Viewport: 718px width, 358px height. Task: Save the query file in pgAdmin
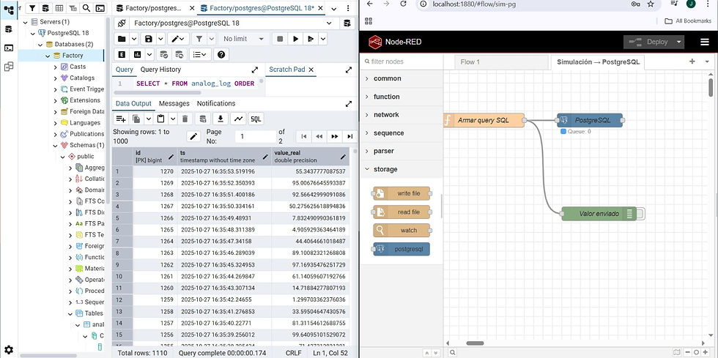[x=148, y=39]
